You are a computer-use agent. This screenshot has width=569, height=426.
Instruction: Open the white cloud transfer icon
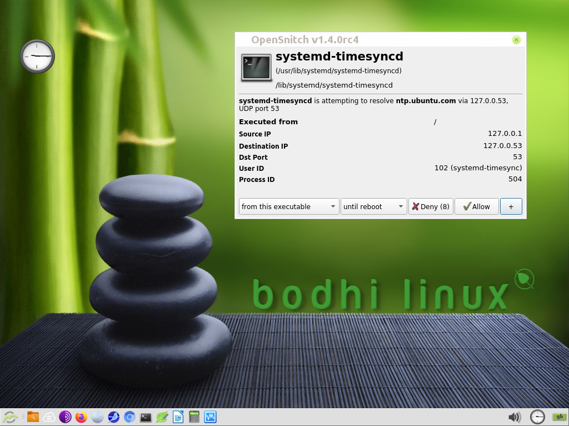pyautogui.click(x=49, y=417)
